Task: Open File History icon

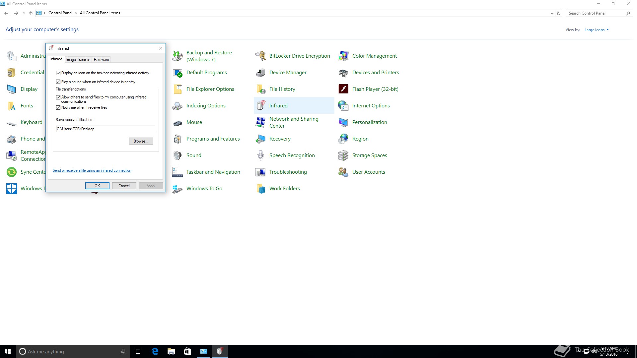Action: 260,89
